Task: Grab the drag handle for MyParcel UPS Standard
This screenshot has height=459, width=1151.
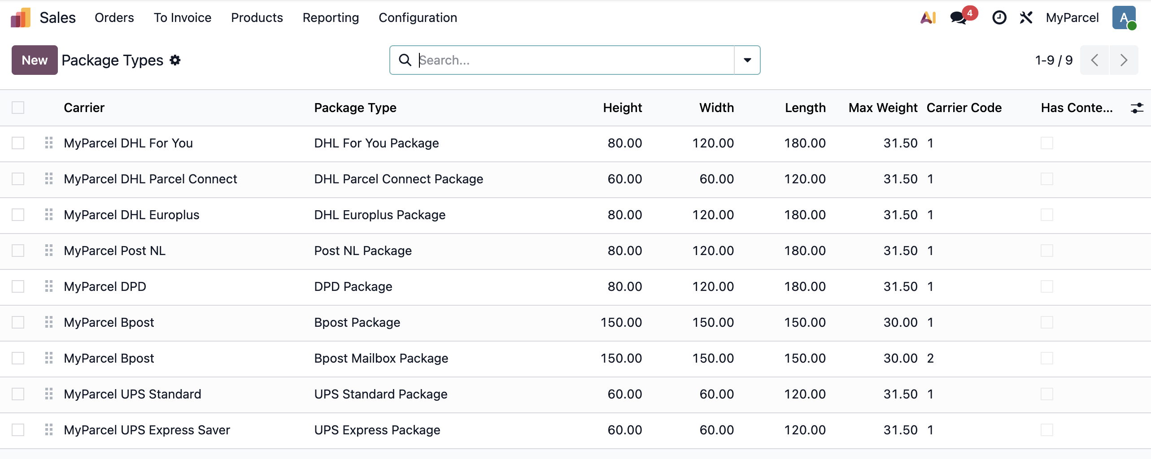Action: pos(49,394)
